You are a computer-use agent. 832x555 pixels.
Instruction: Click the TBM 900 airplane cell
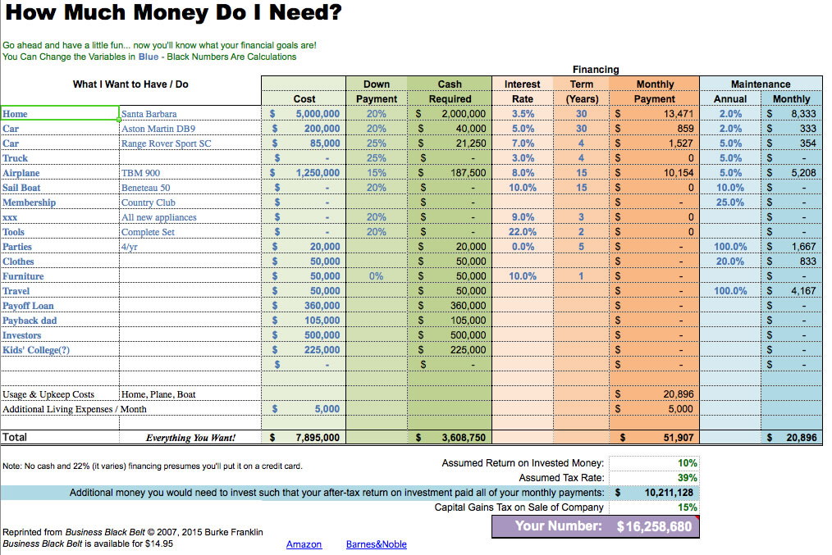click(190, 173)
